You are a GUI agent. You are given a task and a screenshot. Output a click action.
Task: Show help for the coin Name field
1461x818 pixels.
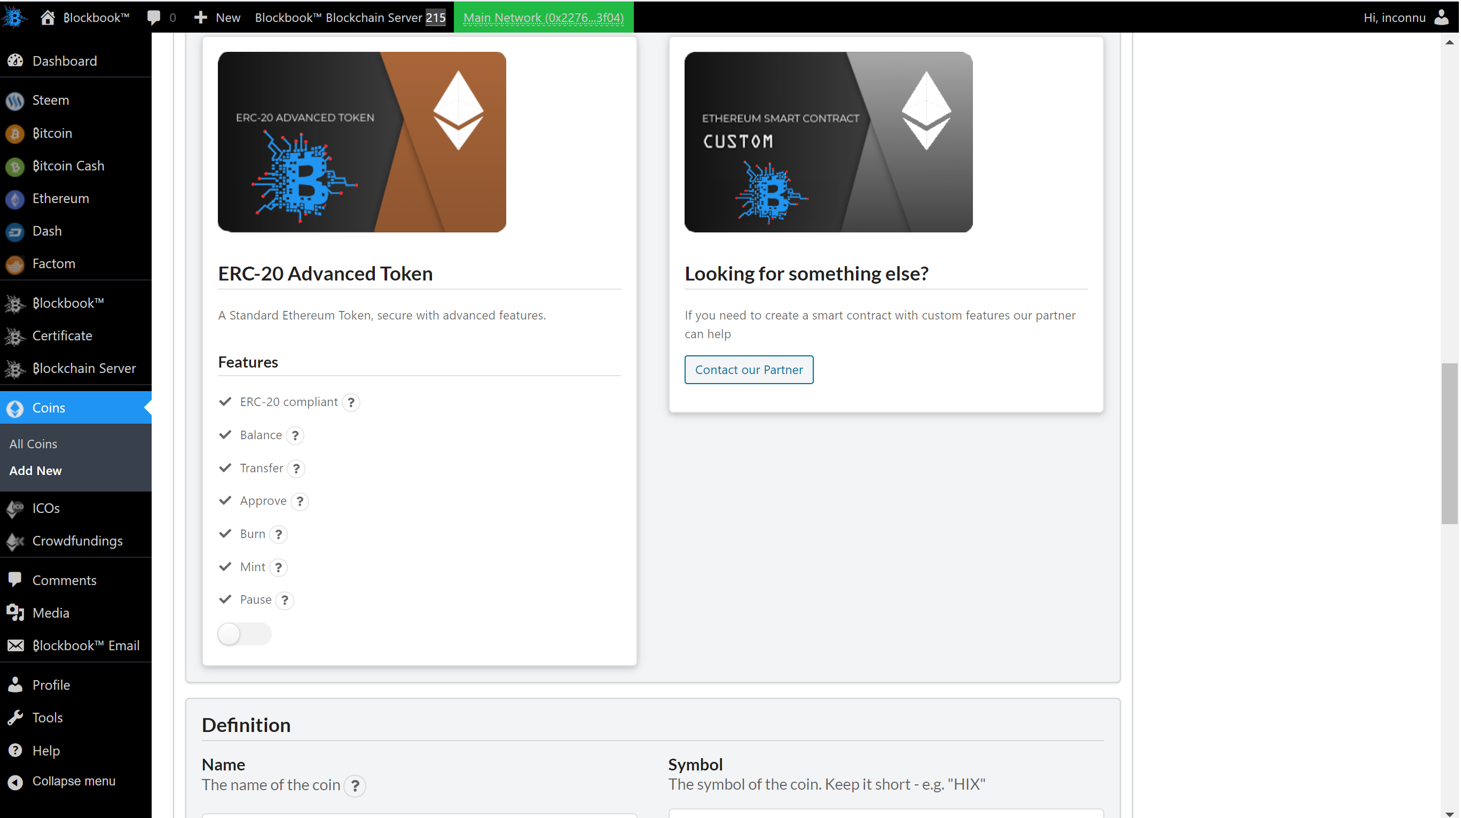(355, 785)
